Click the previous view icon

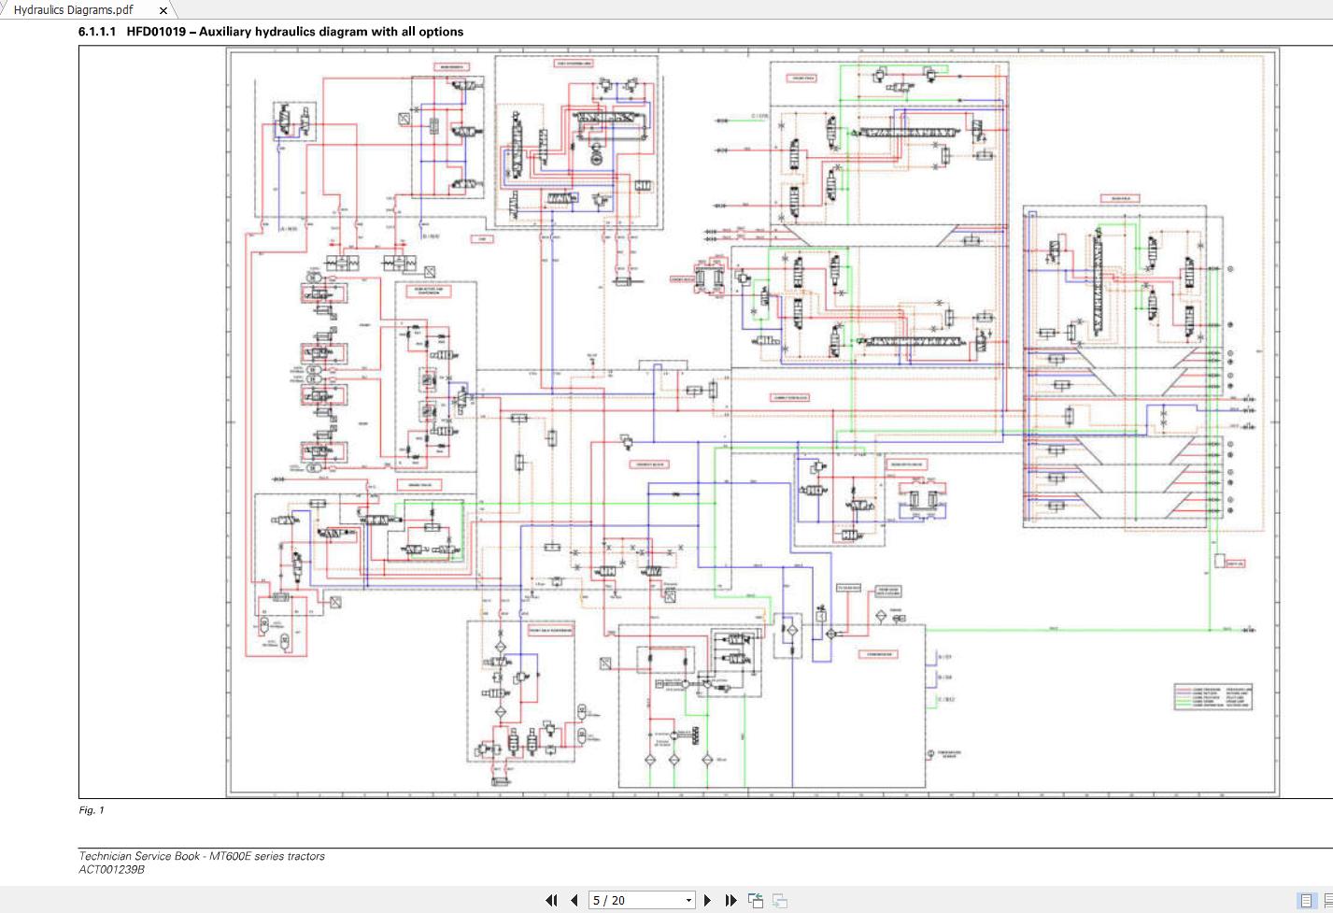756,900
